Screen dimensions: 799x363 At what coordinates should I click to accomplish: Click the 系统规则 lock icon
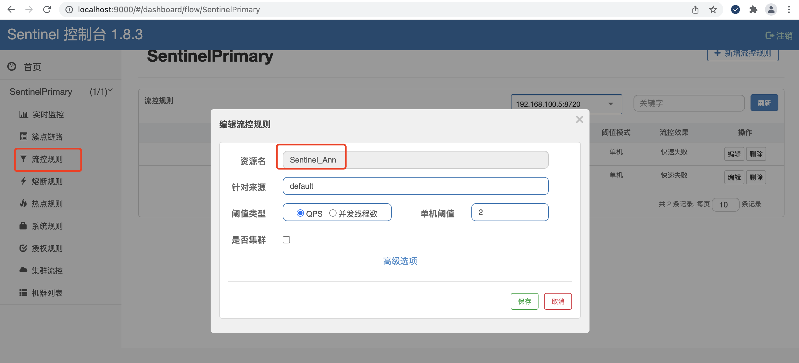click(23, 226)
